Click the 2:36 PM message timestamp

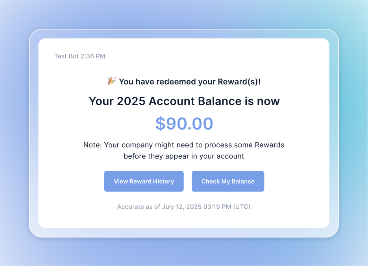[x=93, y=56]
